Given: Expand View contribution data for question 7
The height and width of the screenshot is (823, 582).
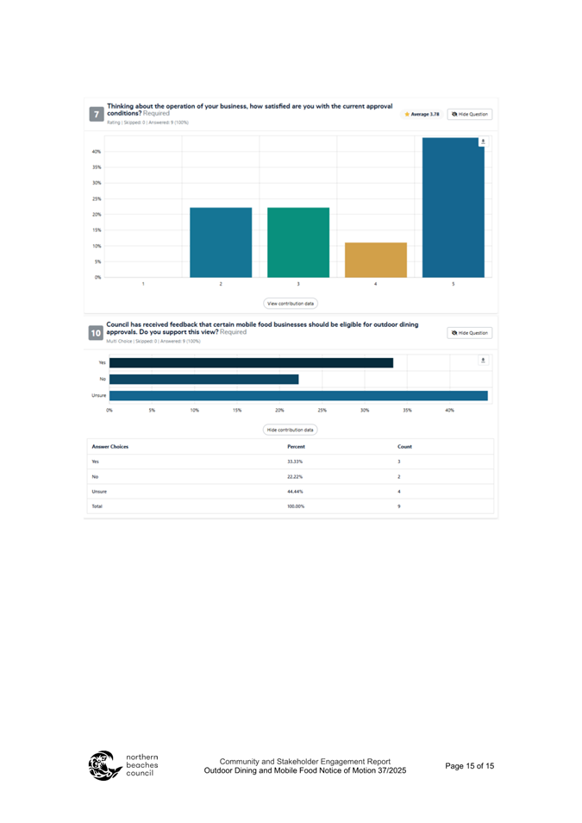Looking at the screenshot, I should click(x=291, y=304).
